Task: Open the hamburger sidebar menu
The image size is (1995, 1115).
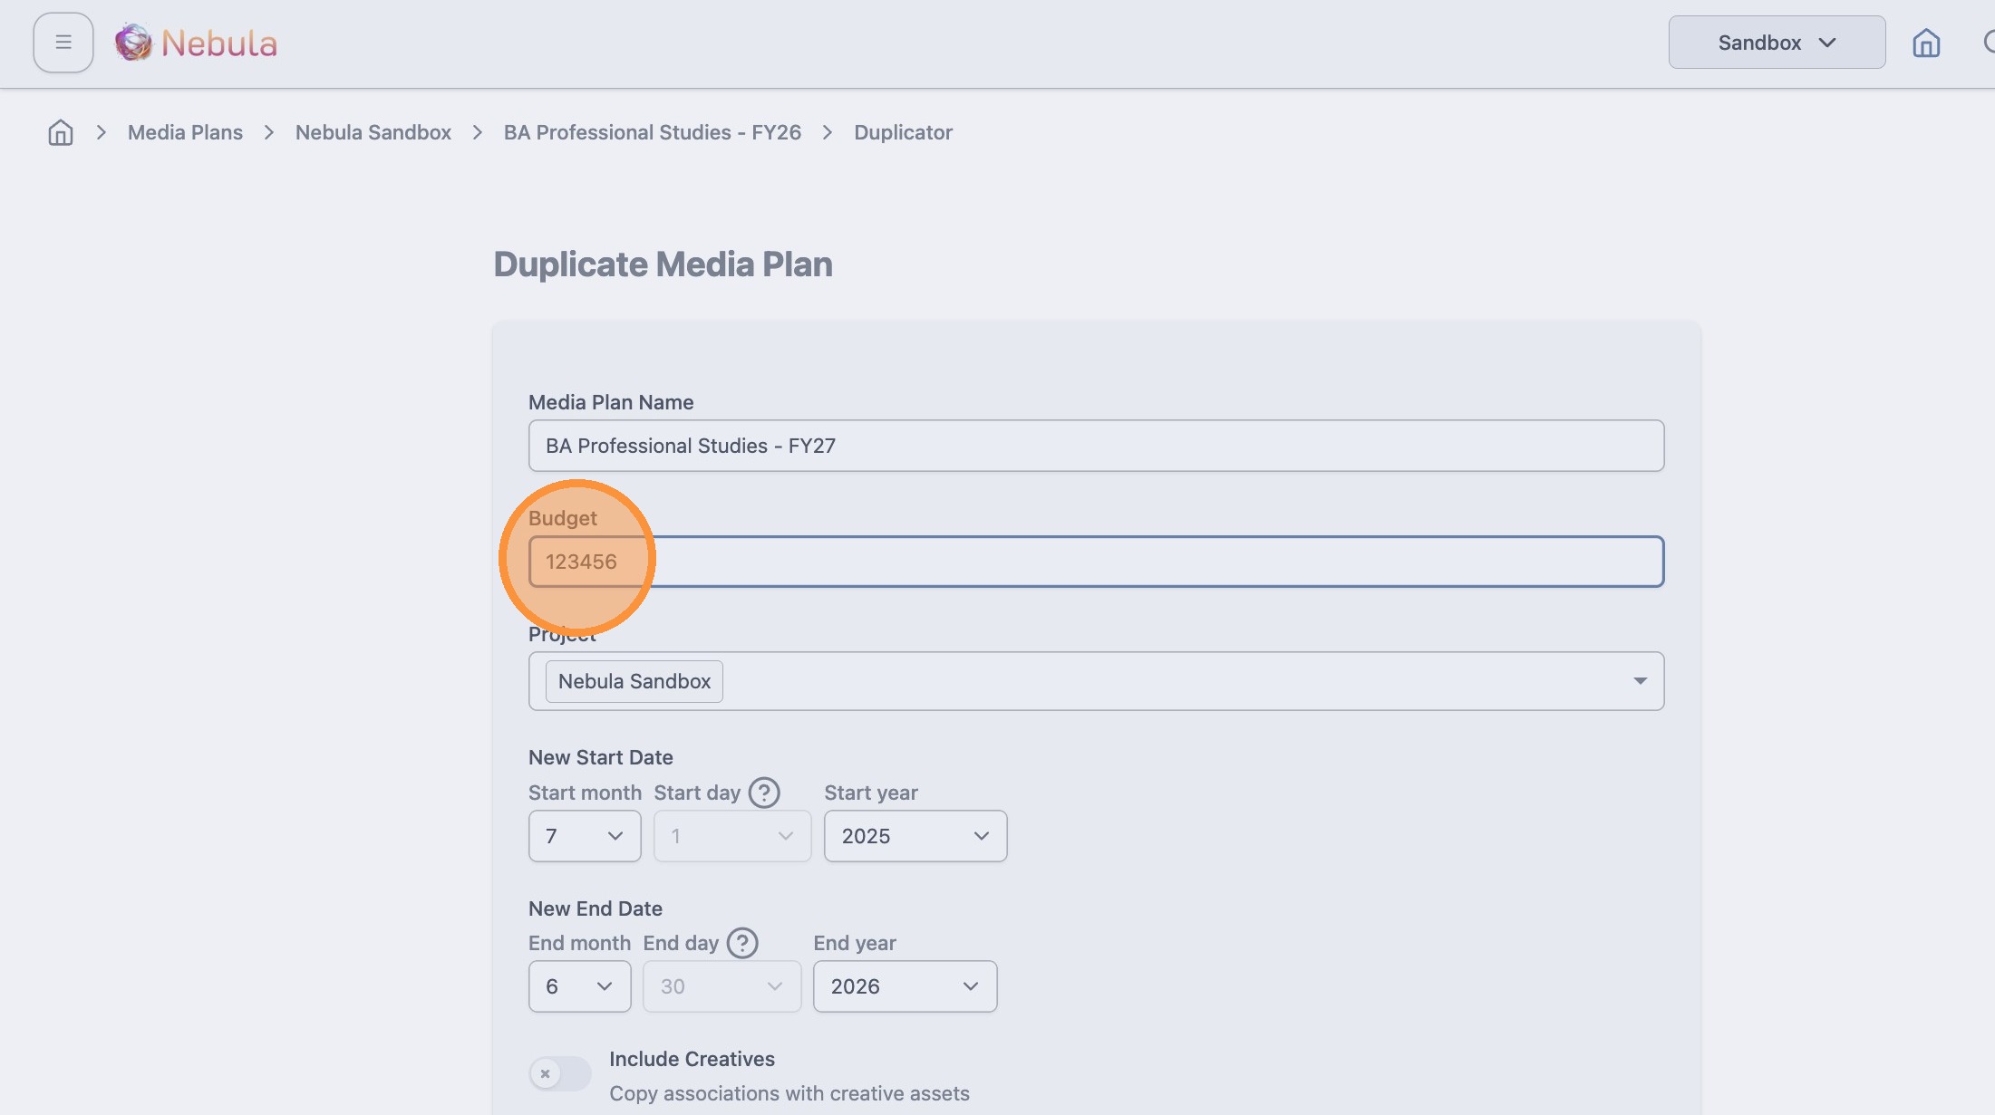Action: (63, 43)
